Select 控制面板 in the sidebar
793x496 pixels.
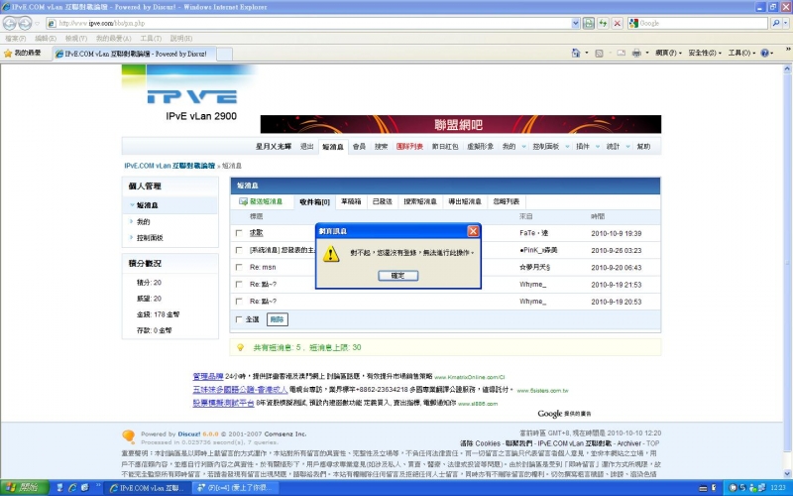click(x=150, y=237)
